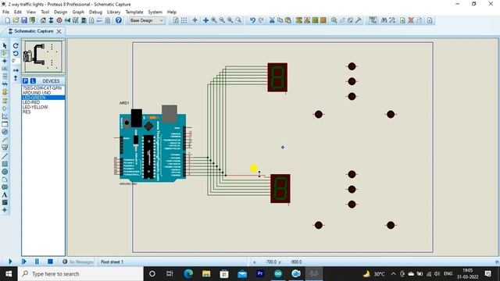Search with the binoculars icon
Screen dimensions: 500x281
click(x=384, y=20)
